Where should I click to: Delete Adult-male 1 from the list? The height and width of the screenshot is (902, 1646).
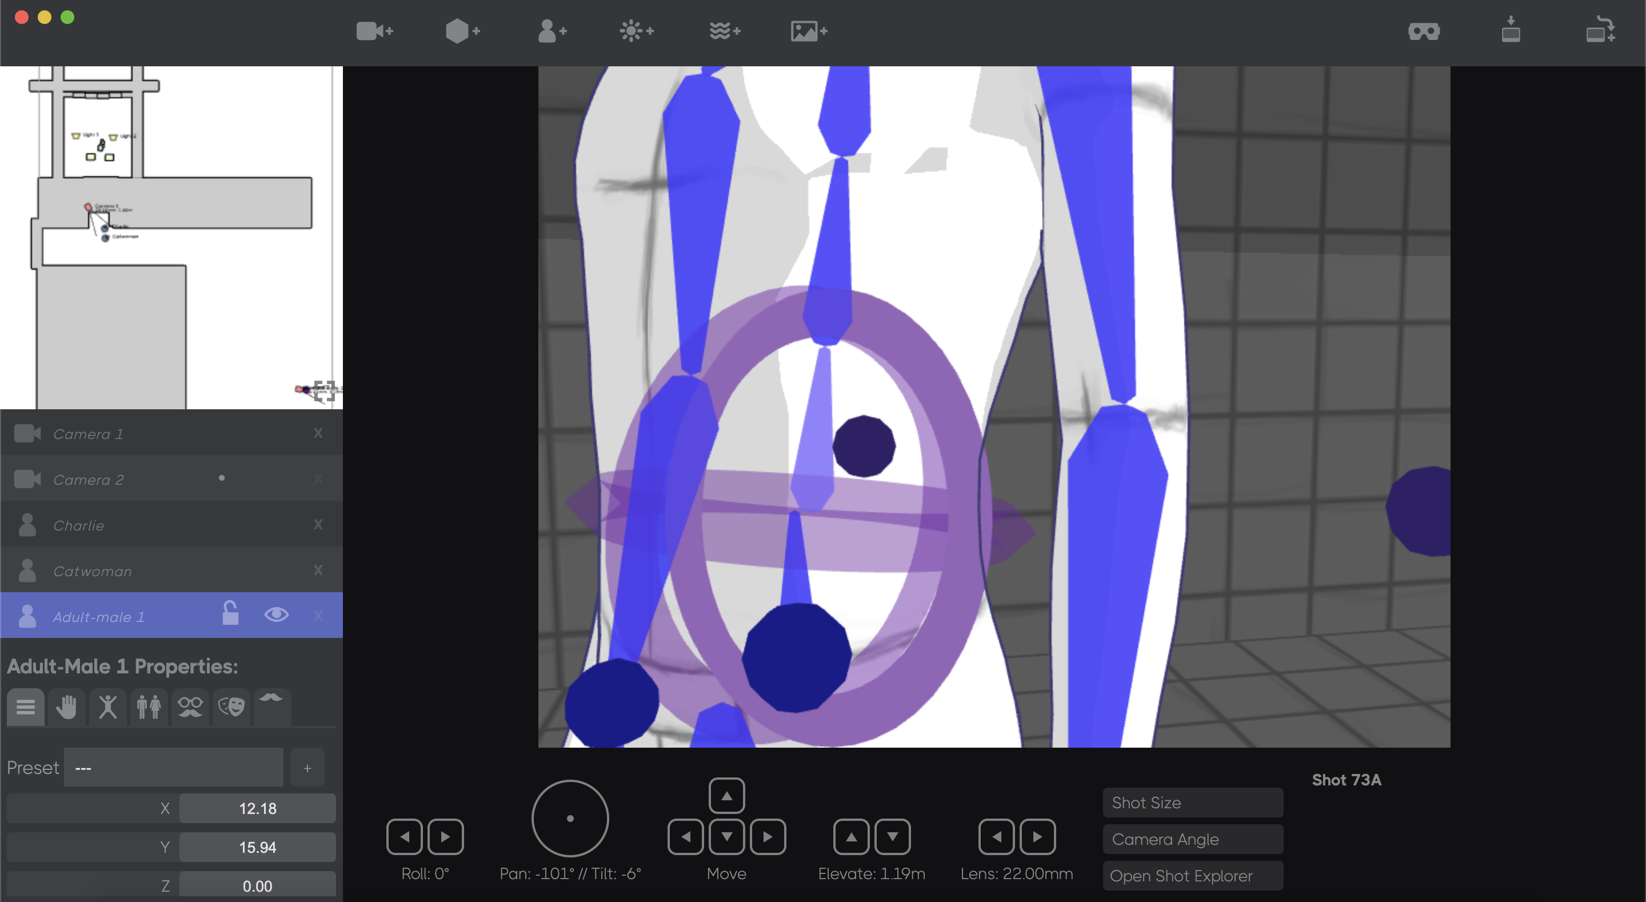tap(318, 616)
